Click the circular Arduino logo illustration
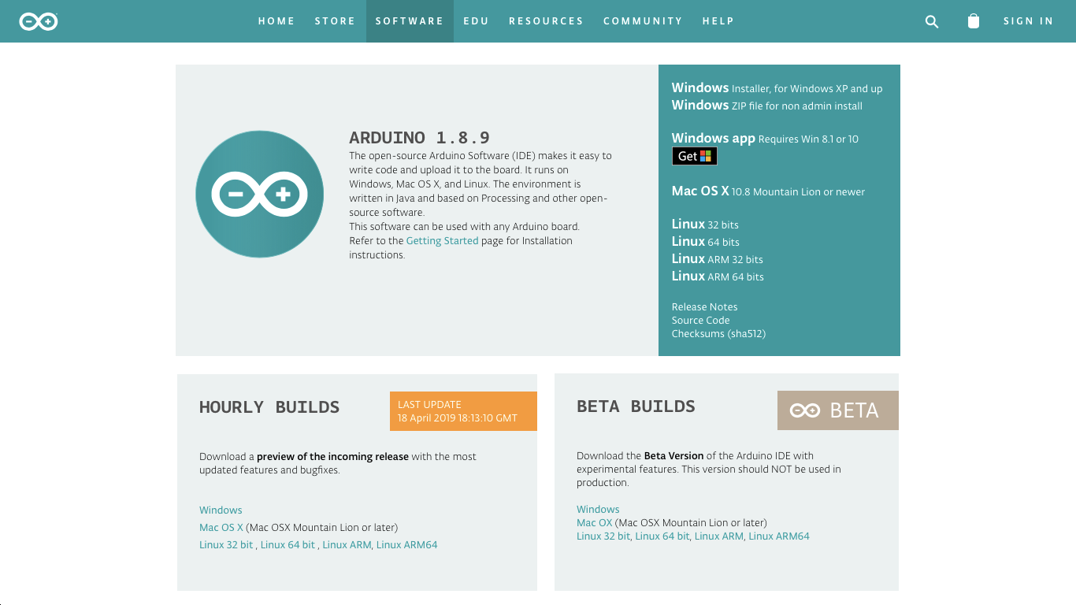 coord(259,194)
